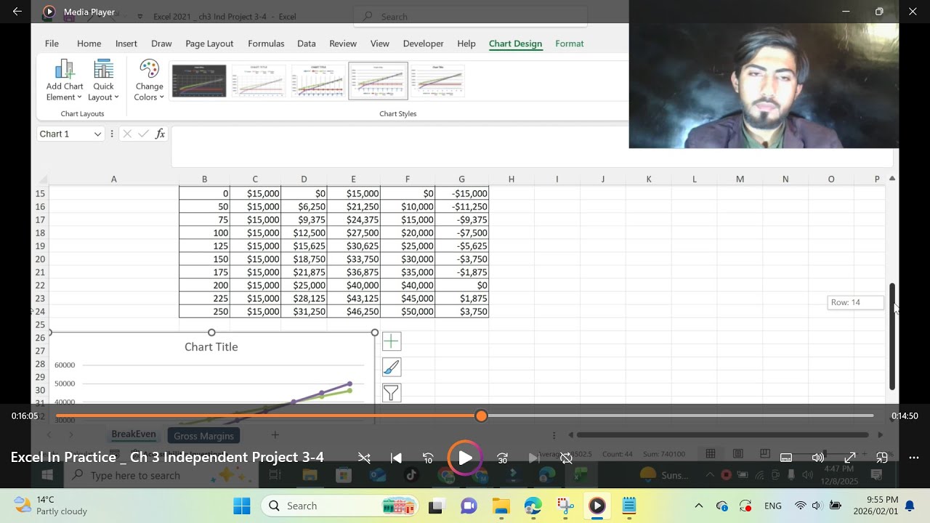
Task: Adjust the Media Player volume icon
Action: pos(817,458)
